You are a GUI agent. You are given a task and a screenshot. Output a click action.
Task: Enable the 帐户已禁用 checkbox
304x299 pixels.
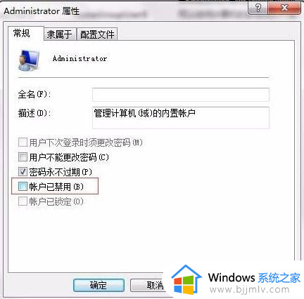pyautogui.click(x=23, y=187)
